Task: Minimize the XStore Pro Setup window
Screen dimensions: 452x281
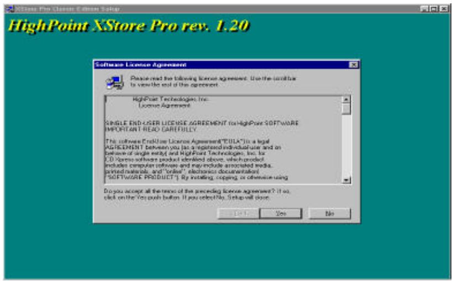Action: (424, 9)
